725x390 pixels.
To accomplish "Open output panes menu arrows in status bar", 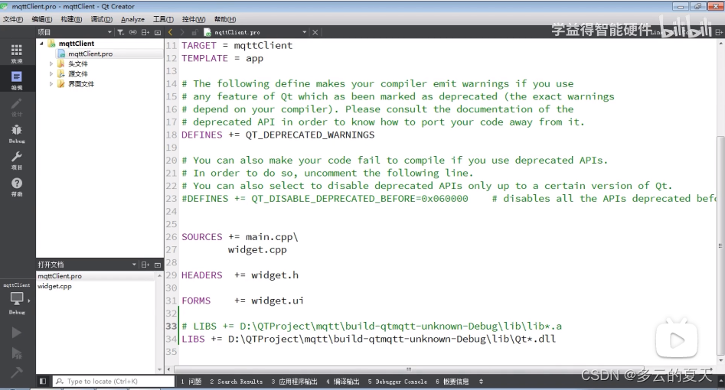I will 481,382.
